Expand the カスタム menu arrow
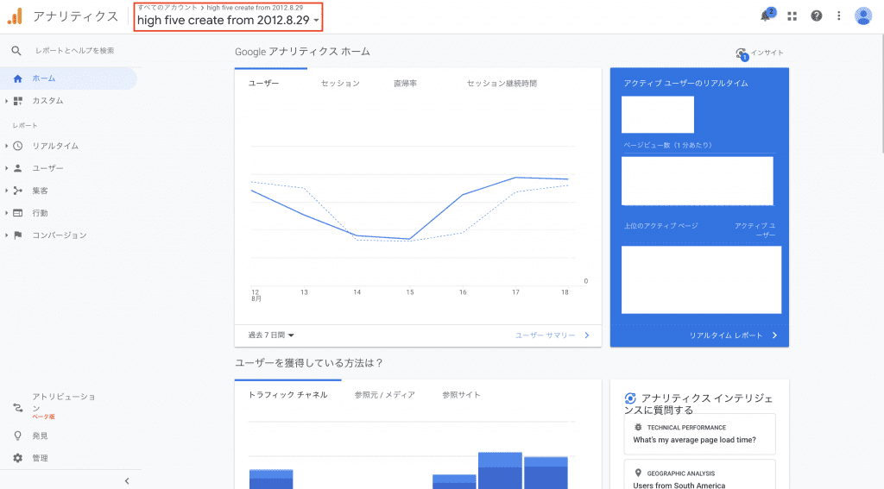Screen dimensions: 884x489 [x=6, y=101]
